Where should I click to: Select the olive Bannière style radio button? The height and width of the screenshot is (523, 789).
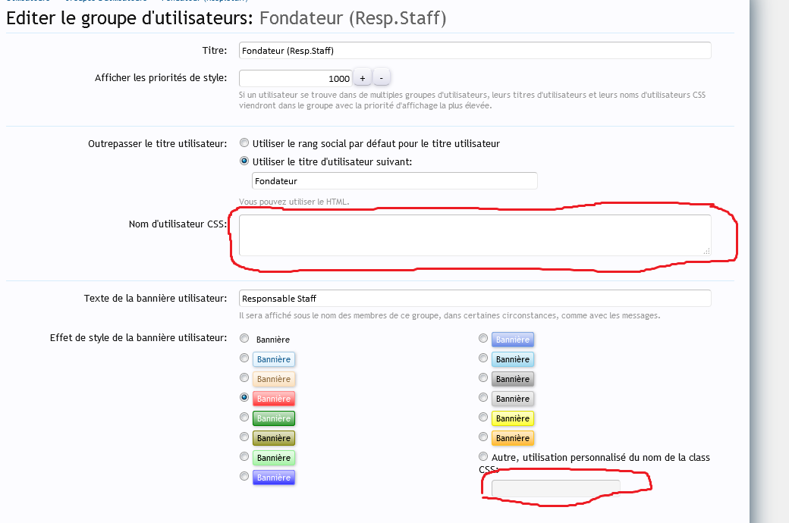point(244,437)
